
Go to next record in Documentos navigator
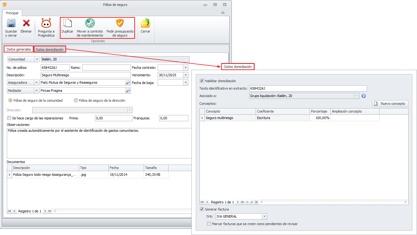point(45,211)
